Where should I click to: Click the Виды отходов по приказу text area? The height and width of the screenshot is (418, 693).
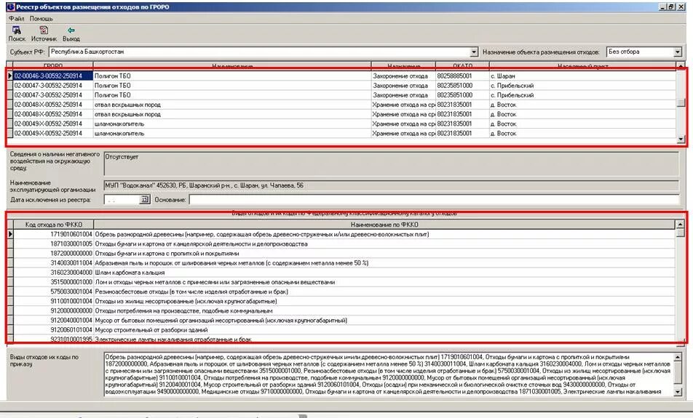click(389, 374)
